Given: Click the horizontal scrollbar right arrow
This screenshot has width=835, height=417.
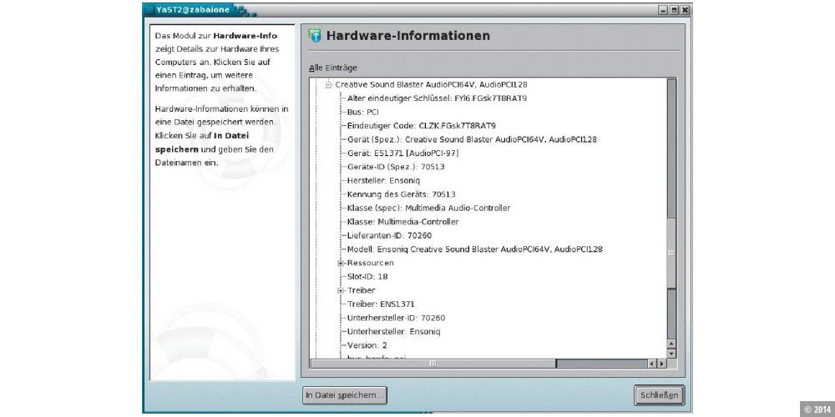Looking at the screenshot, I should (x=661, y=364).
